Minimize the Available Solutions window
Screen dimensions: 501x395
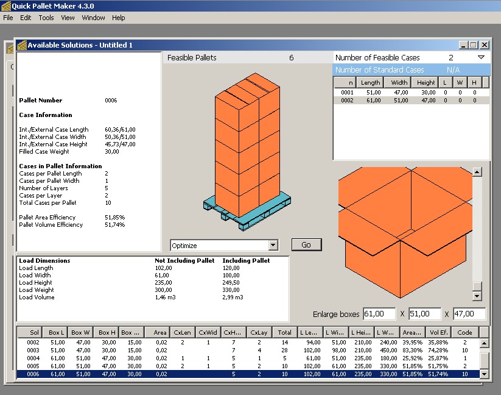pos(463,45)
